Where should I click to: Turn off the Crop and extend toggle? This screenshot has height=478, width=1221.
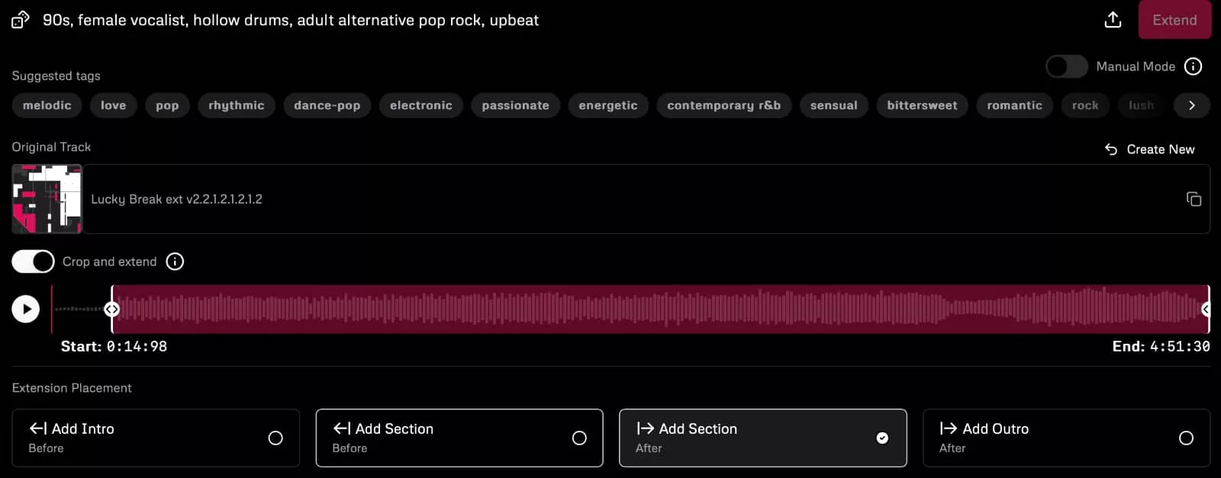coord(33,261)
